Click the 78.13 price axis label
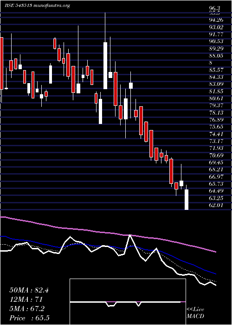Image resolution: width=232 pixels, height=325 pixels. [x=217, y=112]
